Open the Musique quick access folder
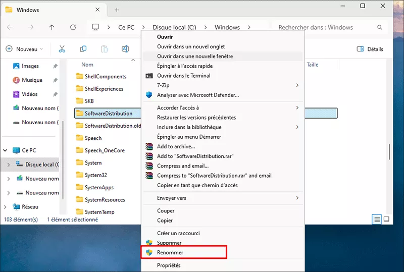 click(x=32, y=80)
